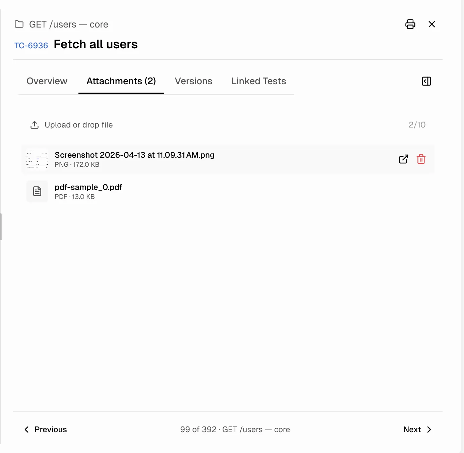Screen dimensions: 464x453
Task: Click the print icon
Action: pos(410,24)
